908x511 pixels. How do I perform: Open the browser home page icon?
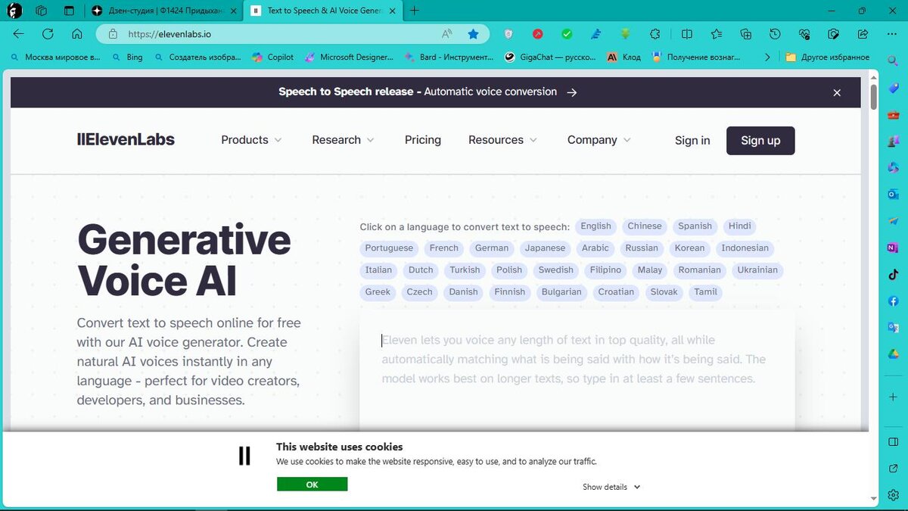(x=76, y=34)
